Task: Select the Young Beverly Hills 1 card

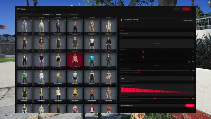Action: [109, 28]
